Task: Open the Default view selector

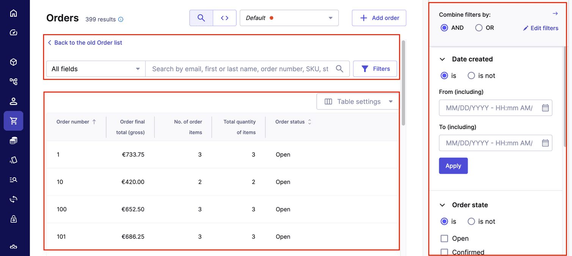Action: click(289, 18)
